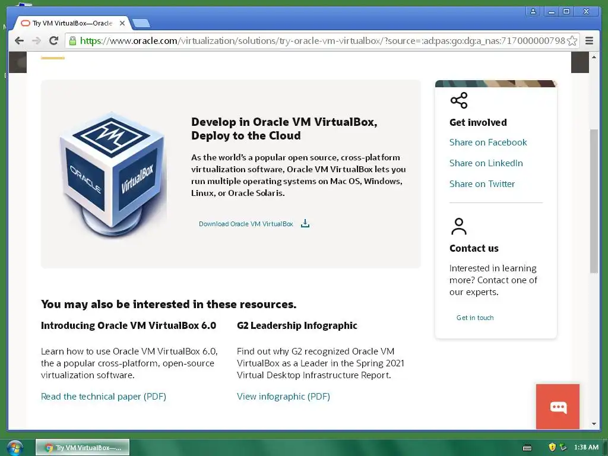
Task: Open the Windows Start button
Action: 15,448
